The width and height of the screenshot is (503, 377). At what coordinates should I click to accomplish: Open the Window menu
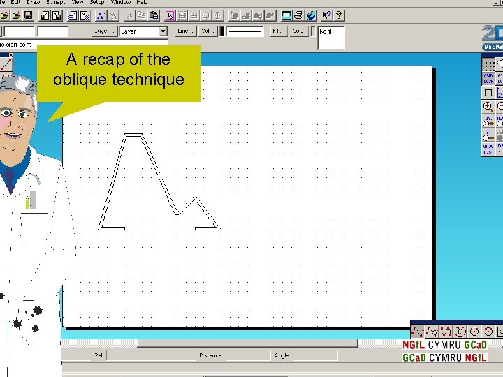coord(120,2)
